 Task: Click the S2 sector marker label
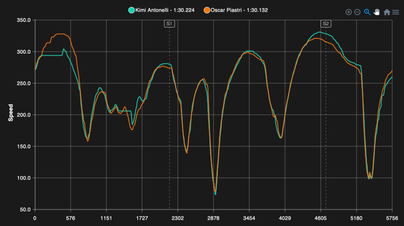pyautogui.click(x=325, y=24)
